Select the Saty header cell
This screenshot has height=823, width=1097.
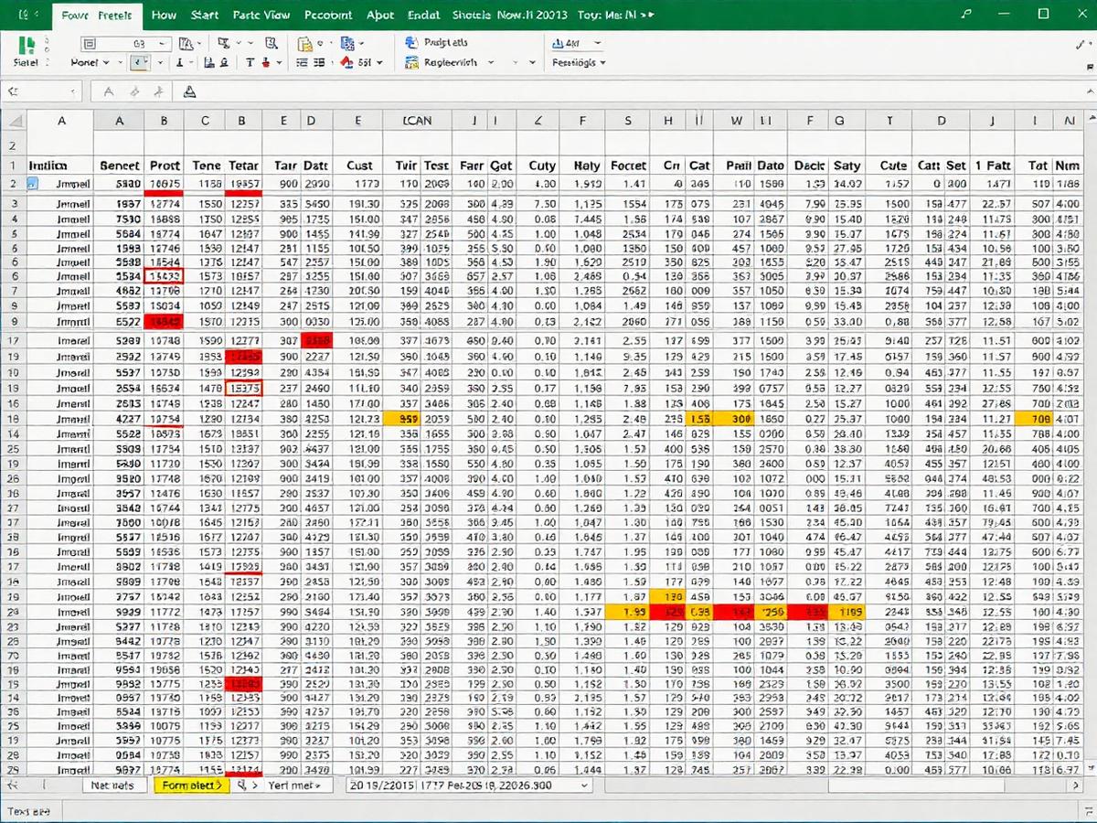point(847,166)
